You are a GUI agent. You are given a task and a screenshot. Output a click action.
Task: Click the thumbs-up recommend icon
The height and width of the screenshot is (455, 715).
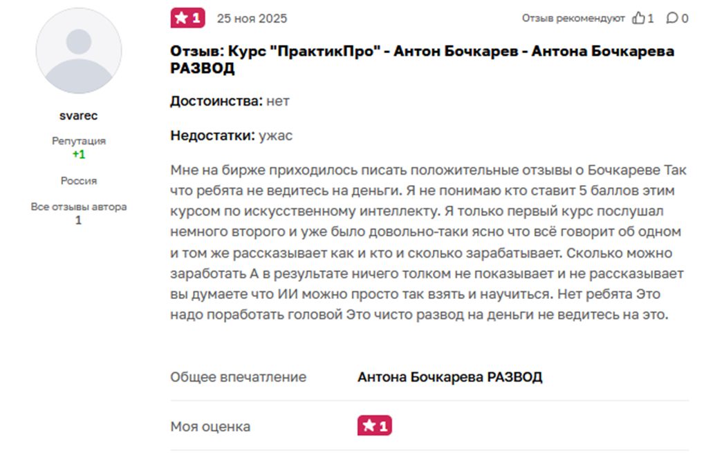tap(639, 19)
